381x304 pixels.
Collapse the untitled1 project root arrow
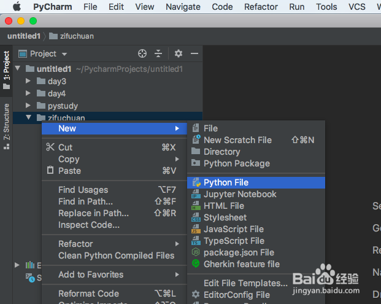(18, 68)
